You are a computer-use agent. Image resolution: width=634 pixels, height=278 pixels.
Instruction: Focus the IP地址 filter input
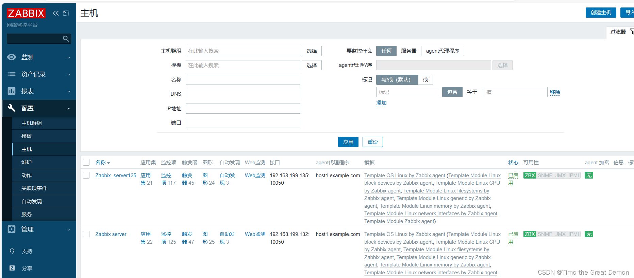coord(243,109)
